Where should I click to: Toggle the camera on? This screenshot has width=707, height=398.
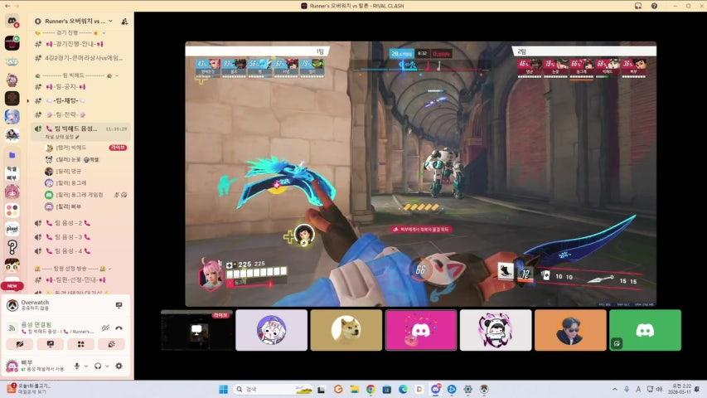20,344
